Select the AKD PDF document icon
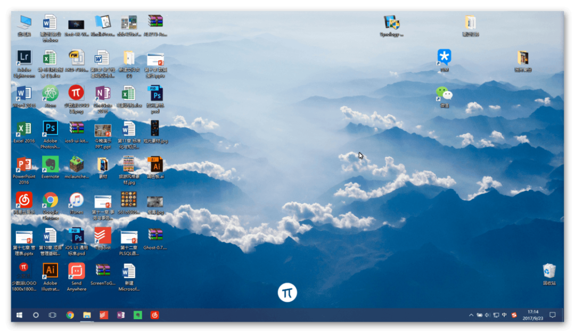The width and height of the screenshot is (575, 333). pos(77,61)
